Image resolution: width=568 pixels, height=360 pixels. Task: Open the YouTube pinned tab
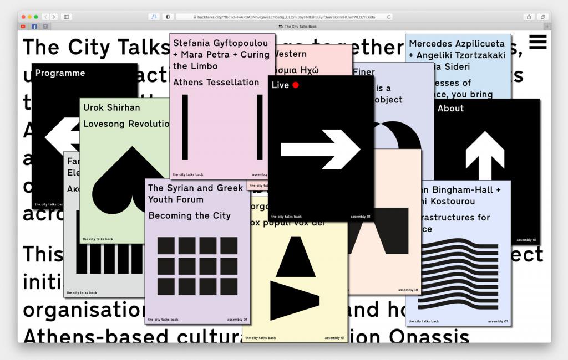(x=23, y=27)
